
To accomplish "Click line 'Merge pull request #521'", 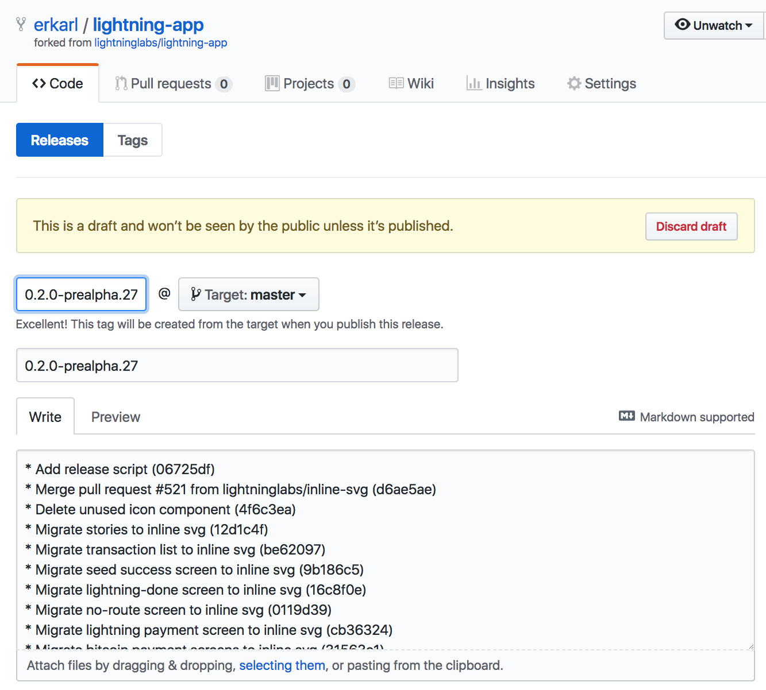I will (230, 489).
